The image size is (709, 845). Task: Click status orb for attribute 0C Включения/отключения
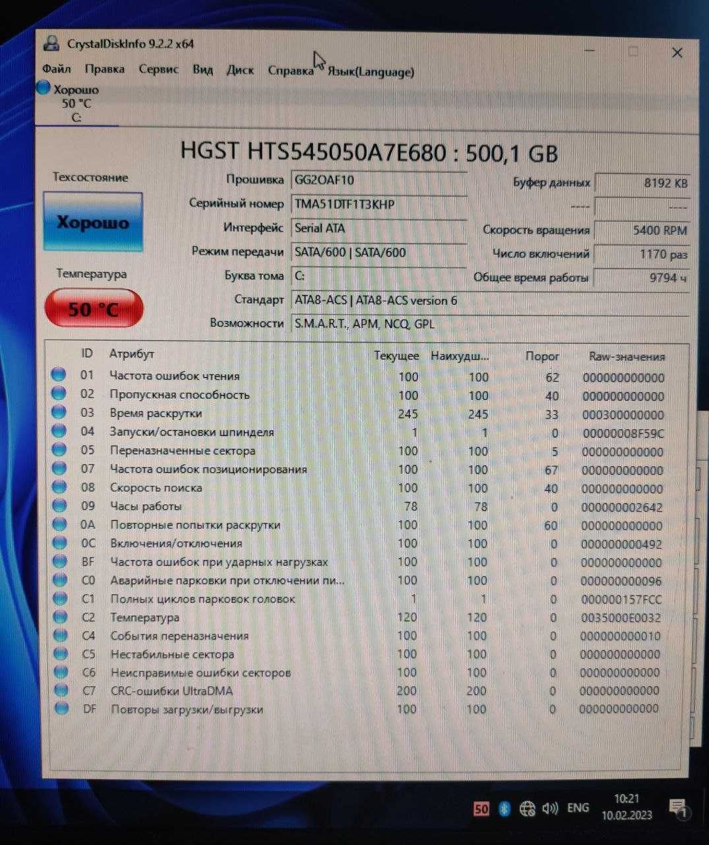click(60, 543)
